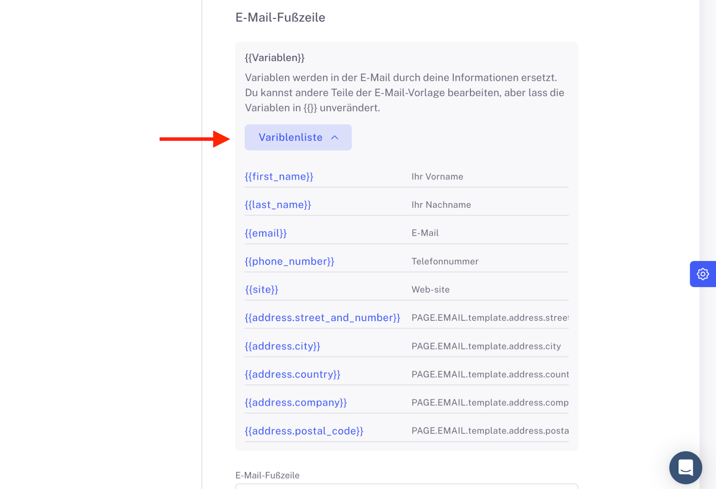Focus the E-Mail-Fußzeile input field
Image resolution: width=716 pixels, height=489 pixels.
coord(407,486)
